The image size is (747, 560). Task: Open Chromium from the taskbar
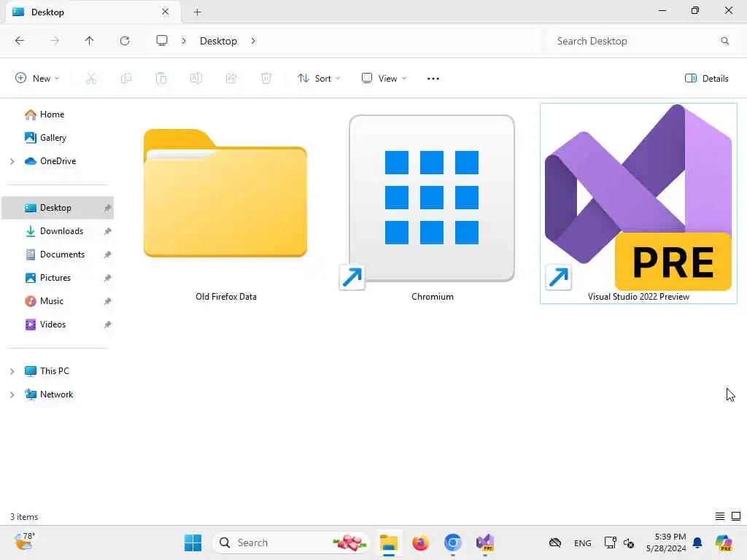[452, 542]
